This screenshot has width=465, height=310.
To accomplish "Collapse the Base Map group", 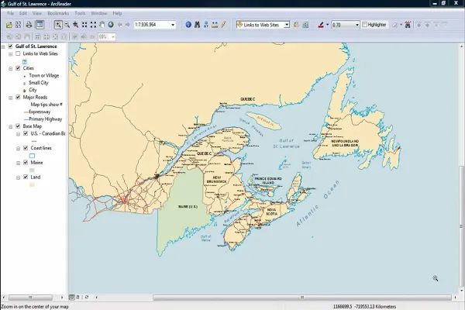I will tap(11, 126).
